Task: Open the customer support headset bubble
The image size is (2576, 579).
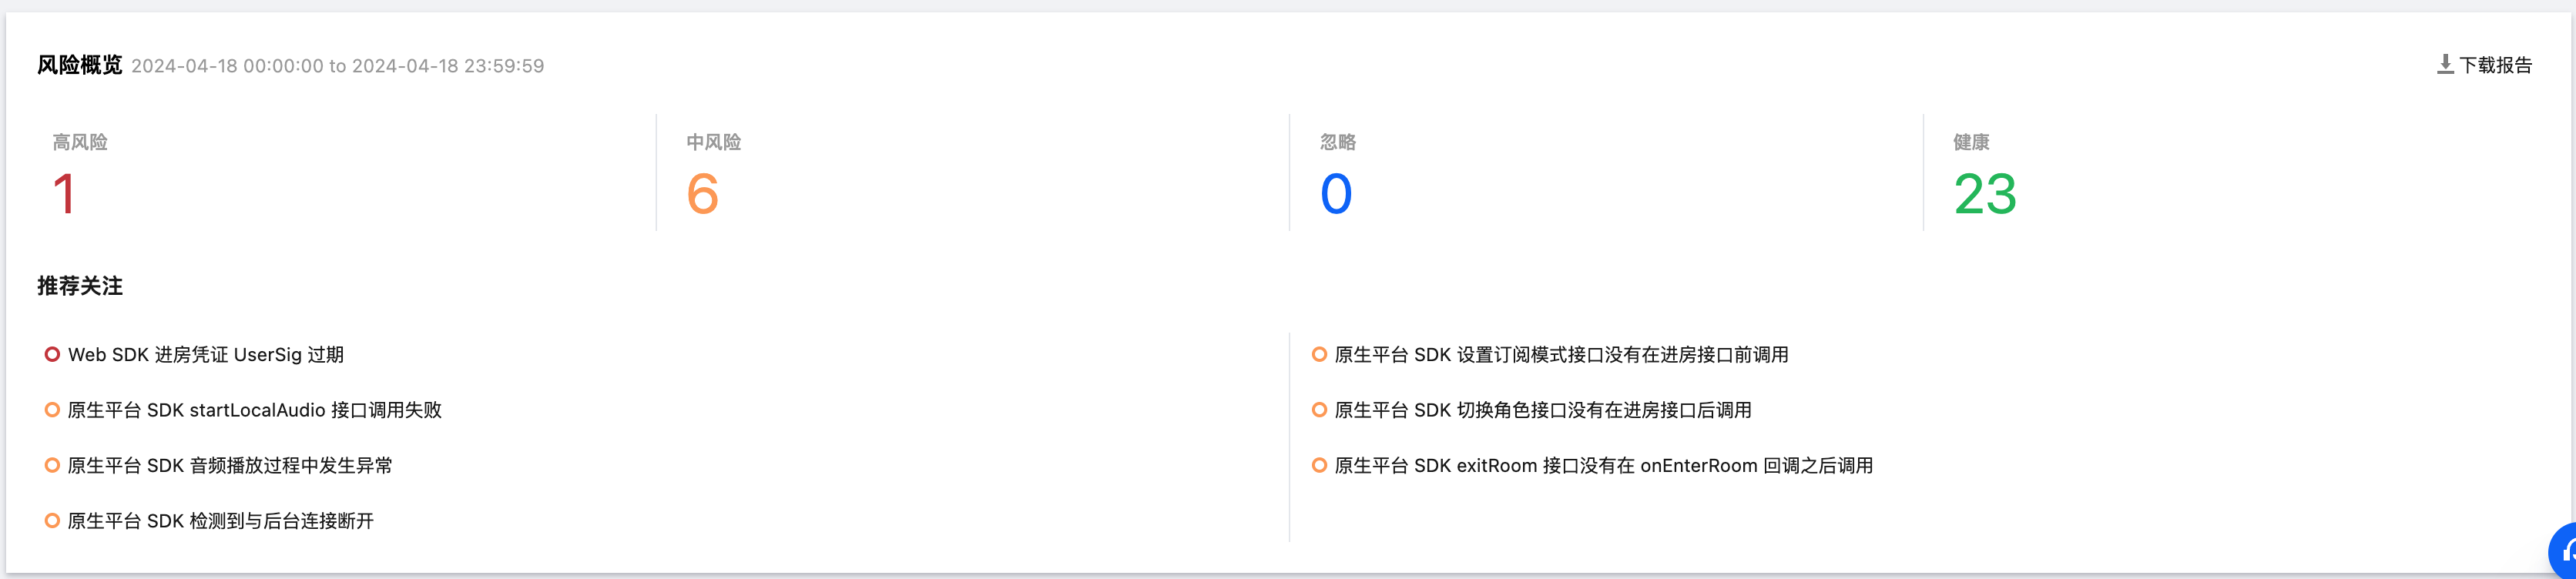Action: [2565, 551]
